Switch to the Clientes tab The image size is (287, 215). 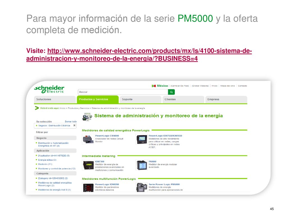(183, 99)
